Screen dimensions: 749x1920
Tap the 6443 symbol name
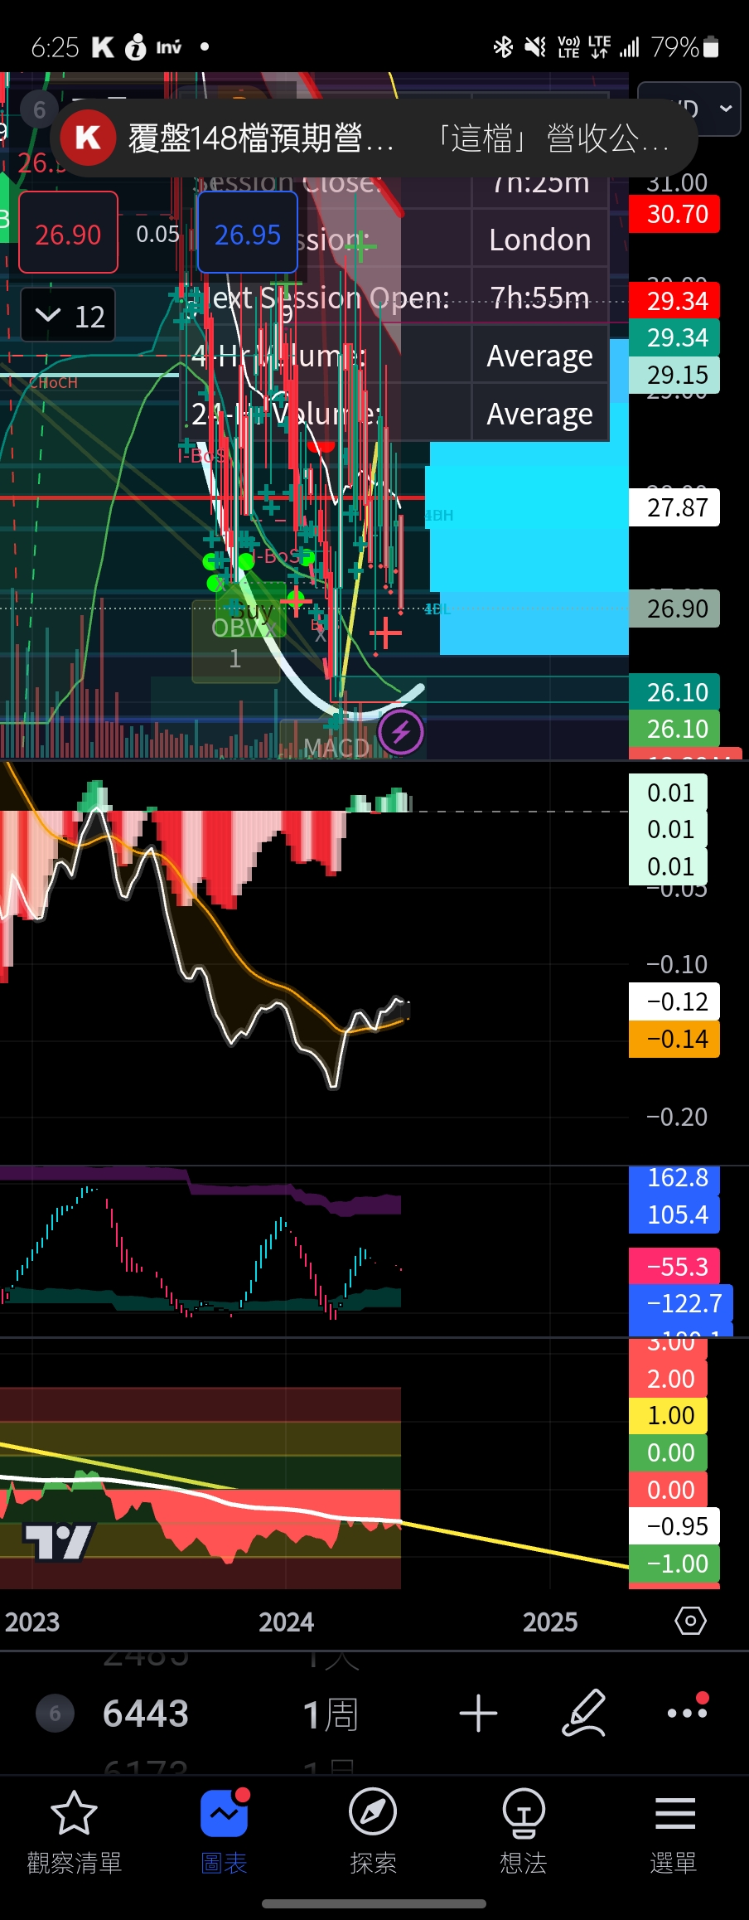(146, 1714)
